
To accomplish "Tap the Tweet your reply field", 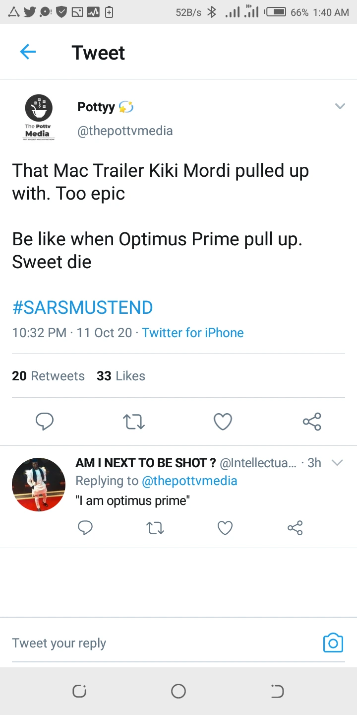I will pos(149,643).
